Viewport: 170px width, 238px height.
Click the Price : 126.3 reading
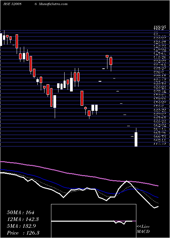(x=23, y=233)
